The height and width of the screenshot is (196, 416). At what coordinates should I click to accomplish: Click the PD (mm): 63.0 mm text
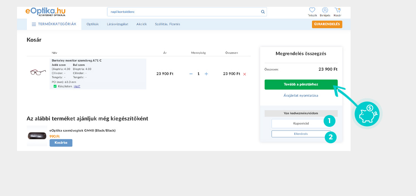64,82
